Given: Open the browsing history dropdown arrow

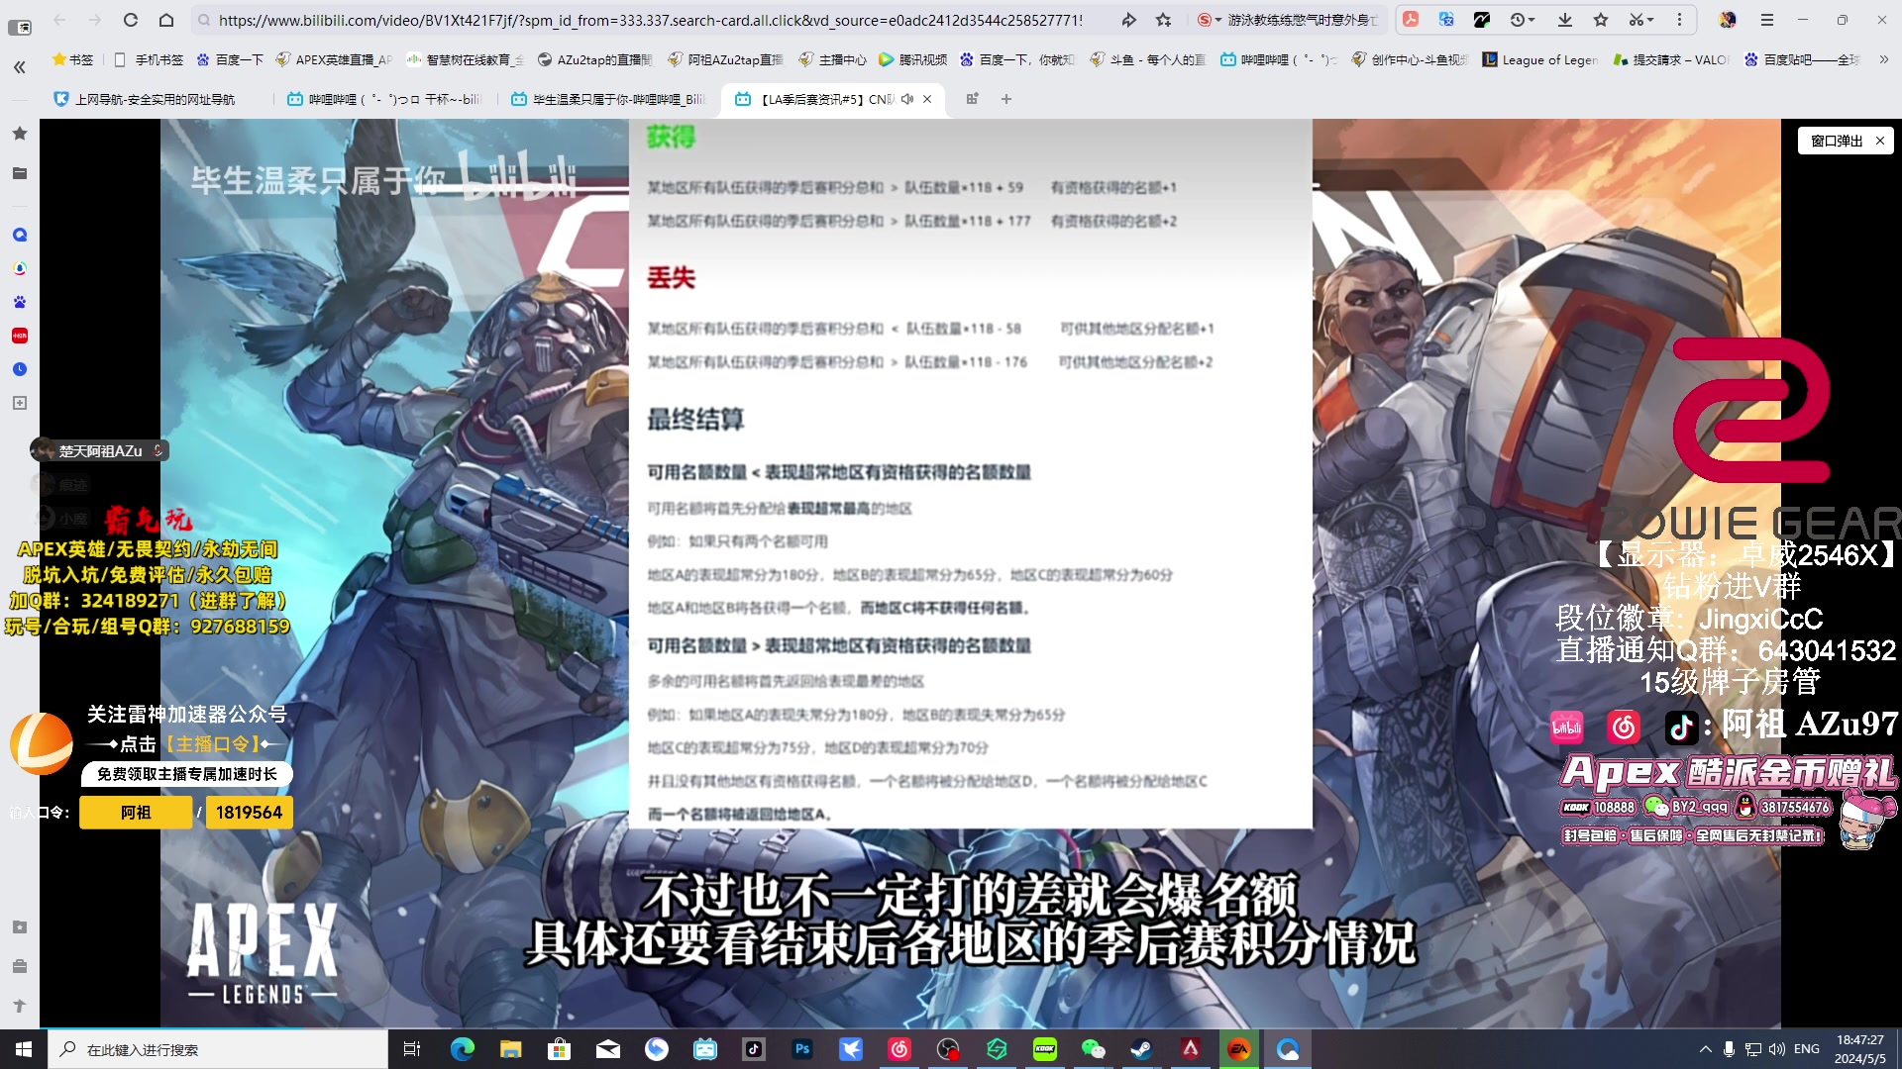Looking at the screenshot, I should pos(1532,20).
